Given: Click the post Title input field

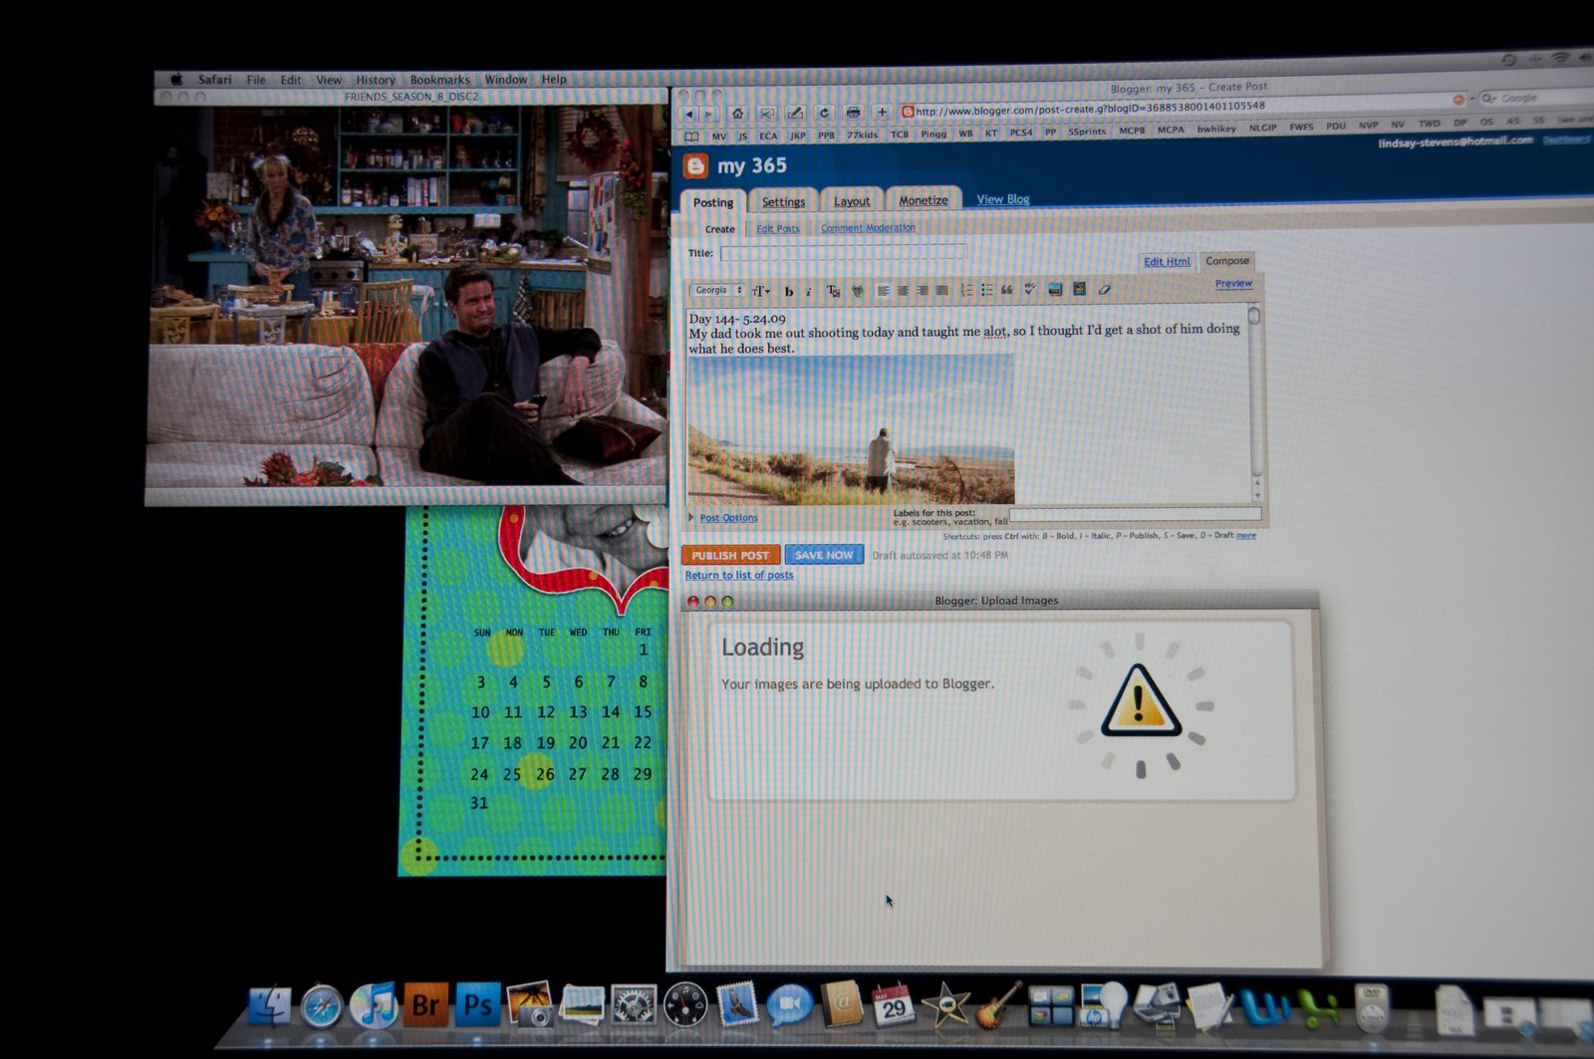Looking at the screenshot, I should point(844,253).
